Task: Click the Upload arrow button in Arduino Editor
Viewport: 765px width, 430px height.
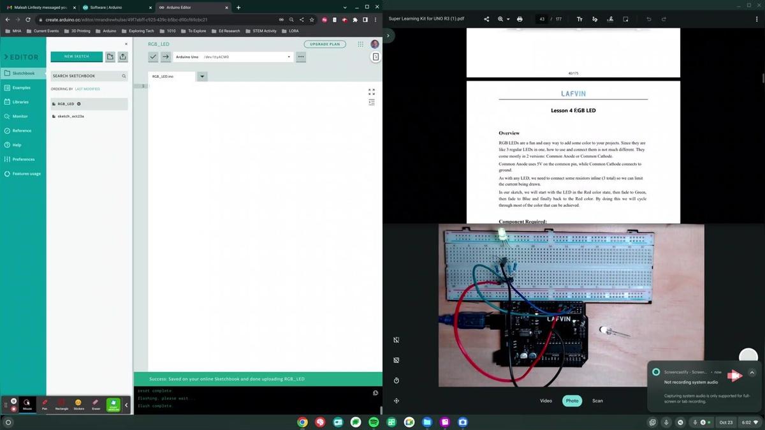Action: pos(166,57)
